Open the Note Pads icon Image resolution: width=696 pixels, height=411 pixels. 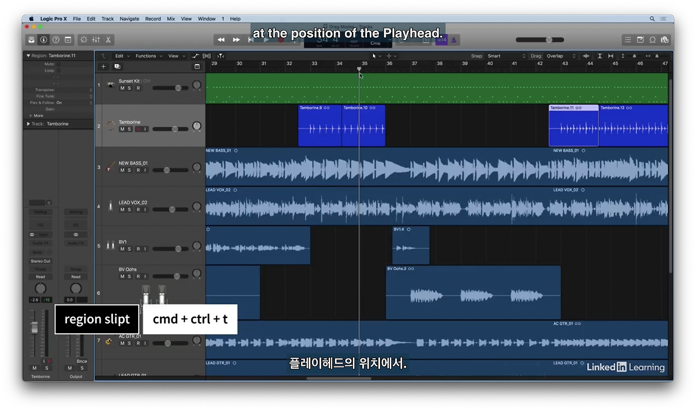640,40
